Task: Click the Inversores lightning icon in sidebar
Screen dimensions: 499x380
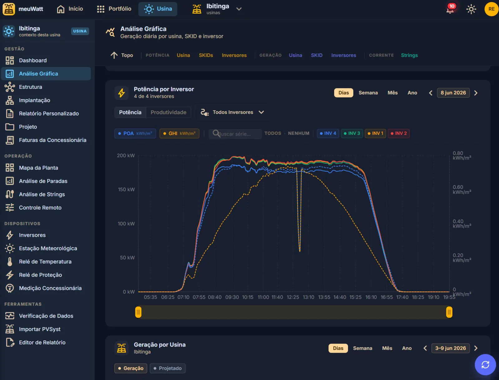Action: pos(10,235)
